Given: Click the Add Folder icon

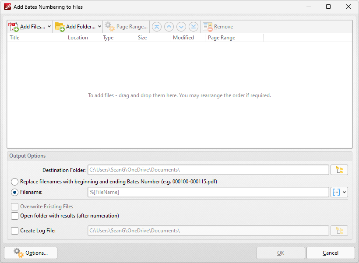Looking at the screenshot, I should point(60,27).
